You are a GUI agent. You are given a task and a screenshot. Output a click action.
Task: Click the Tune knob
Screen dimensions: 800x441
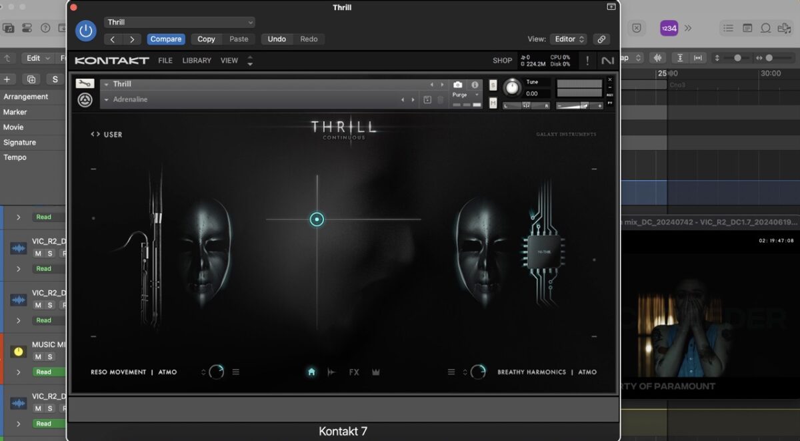tap(512, 87)
